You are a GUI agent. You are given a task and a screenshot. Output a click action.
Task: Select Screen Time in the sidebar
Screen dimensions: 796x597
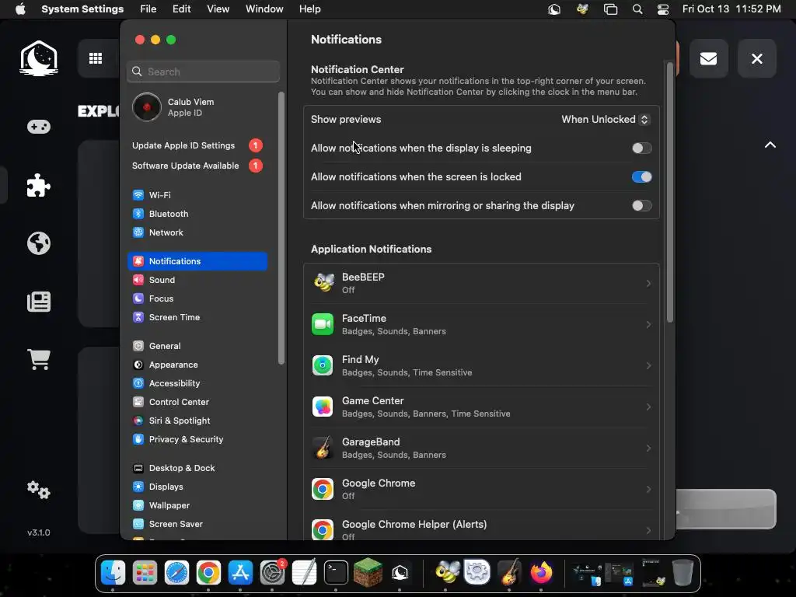coord(197,317)
